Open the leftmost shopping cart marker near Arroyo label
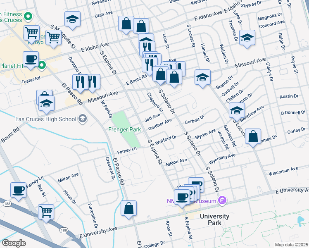Image resolution: width=309 pixels, height=248 pixels. 31,33
